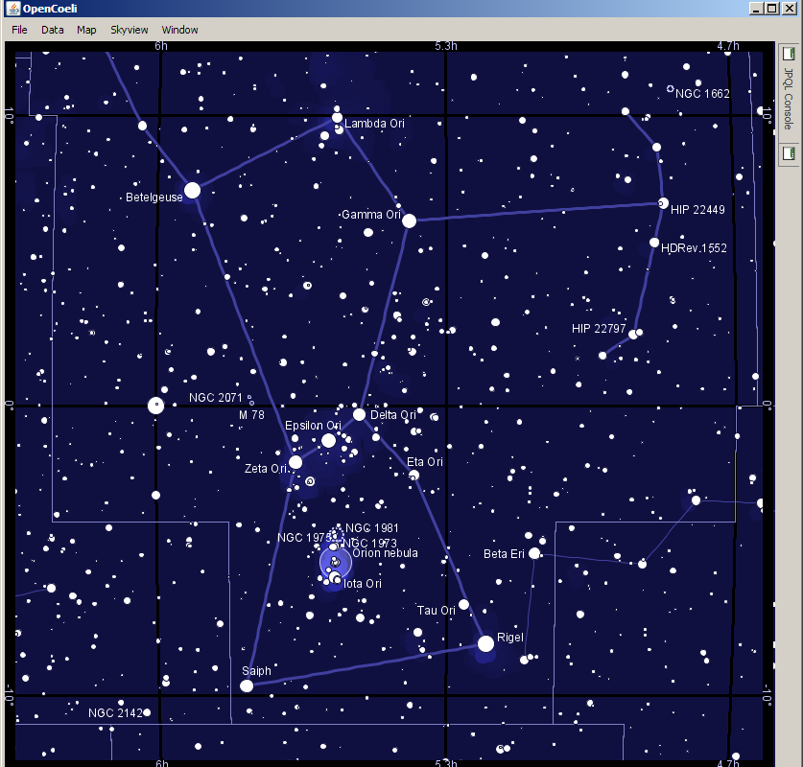Screen dimensions: 803x767
Task: Click the 'Saiph' label text
Action: 256,671
